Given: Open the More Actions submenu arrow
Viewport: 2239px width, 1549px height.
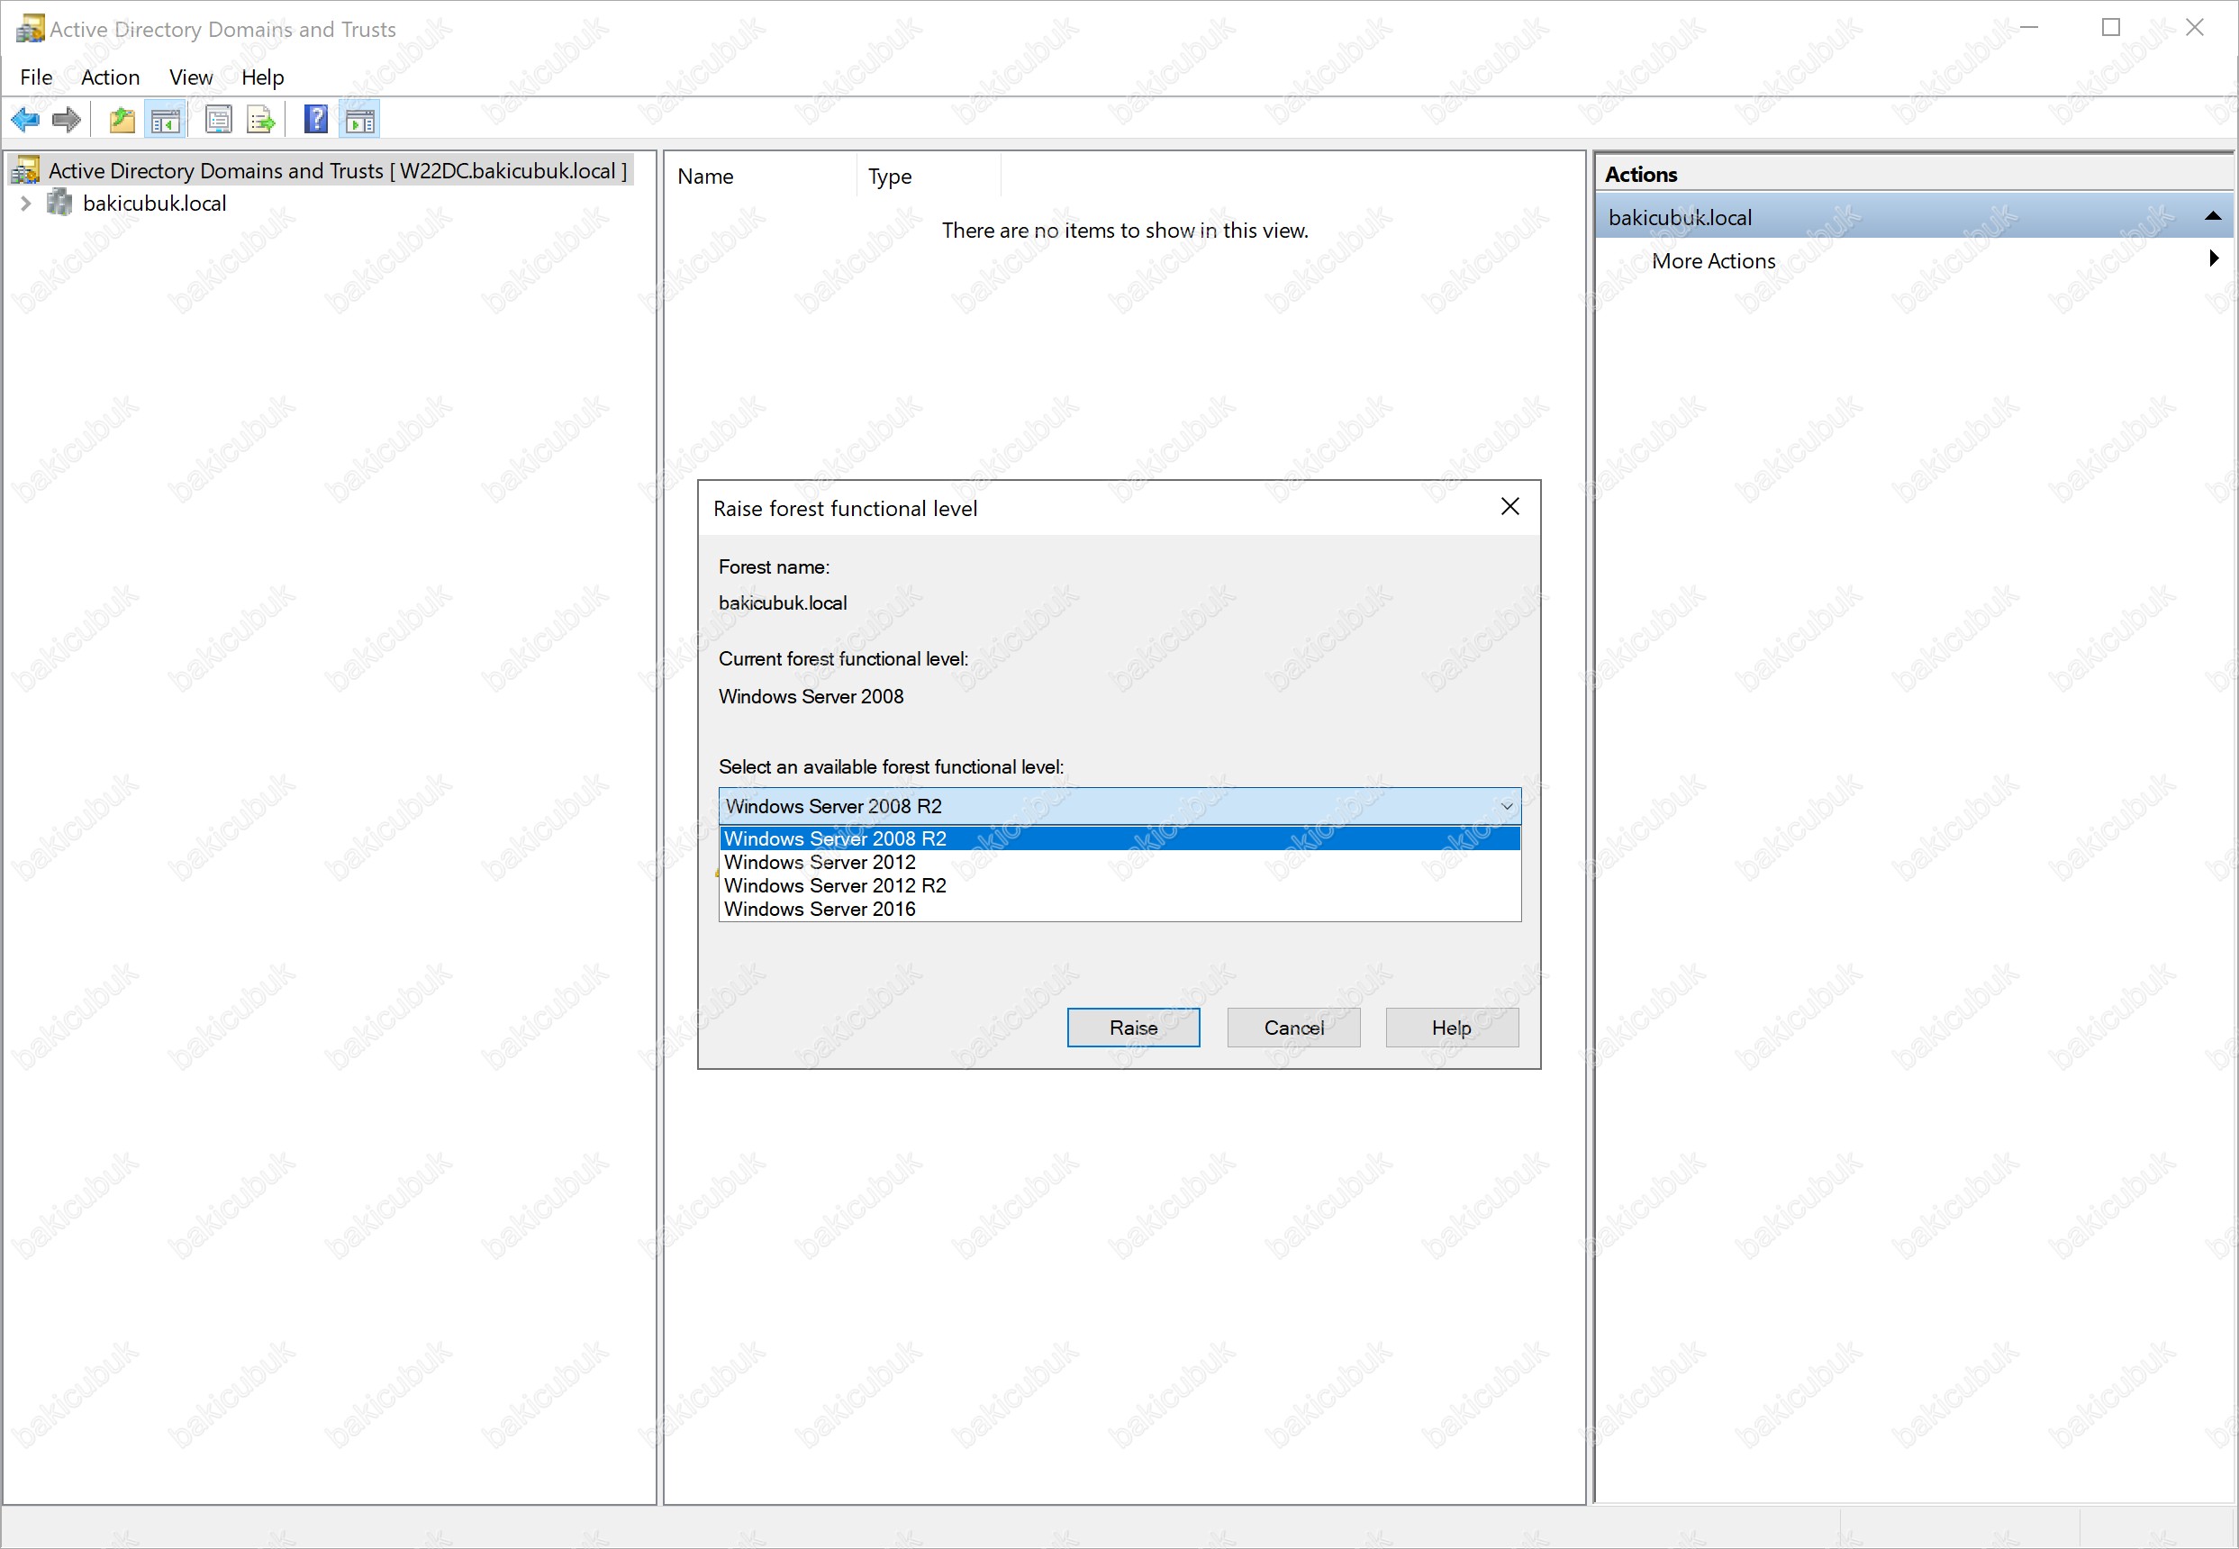Looking at the screenshot, I should click(2214, 258).
